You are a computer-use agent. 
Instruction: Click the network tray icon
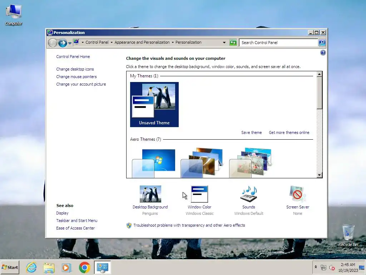click(323, 267)
